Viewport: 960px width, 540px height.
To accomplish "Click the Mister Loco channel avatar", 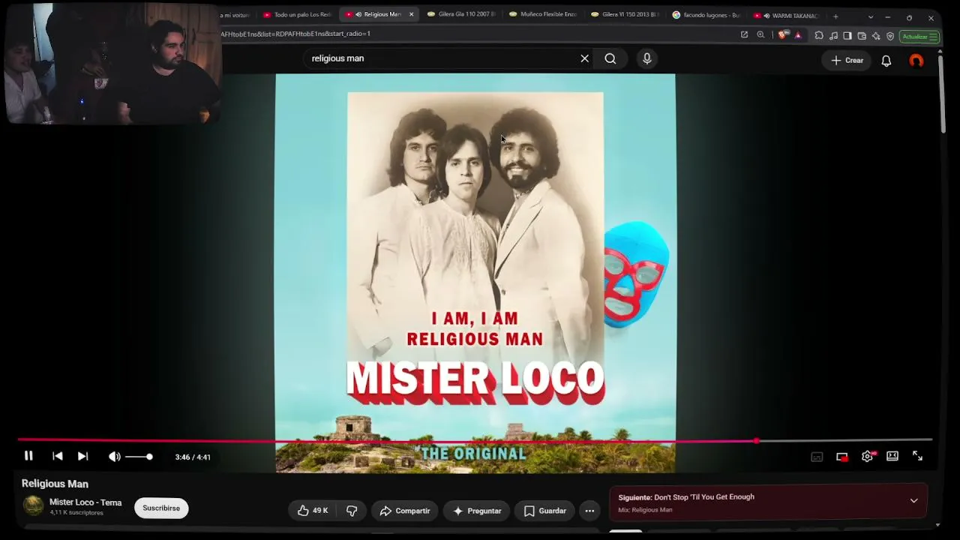I will point(33,505).
